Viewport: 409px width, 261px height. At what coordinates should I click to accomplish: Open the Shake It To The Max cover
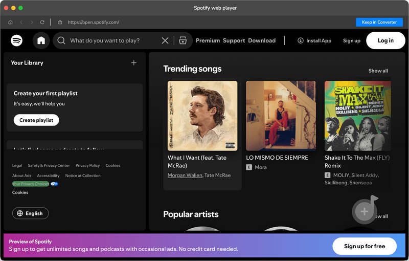click(357, 116)
